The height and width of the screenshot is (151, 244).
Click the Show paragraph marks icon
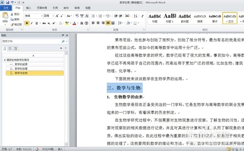pos(142,16)
